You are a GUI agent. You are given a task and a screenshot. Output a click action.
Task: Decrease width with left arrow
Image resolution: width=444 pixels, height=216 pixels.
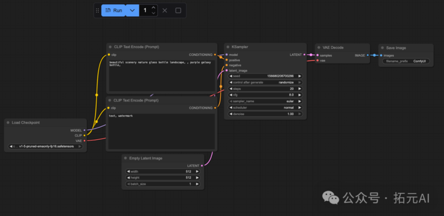[x=128, y=172]
